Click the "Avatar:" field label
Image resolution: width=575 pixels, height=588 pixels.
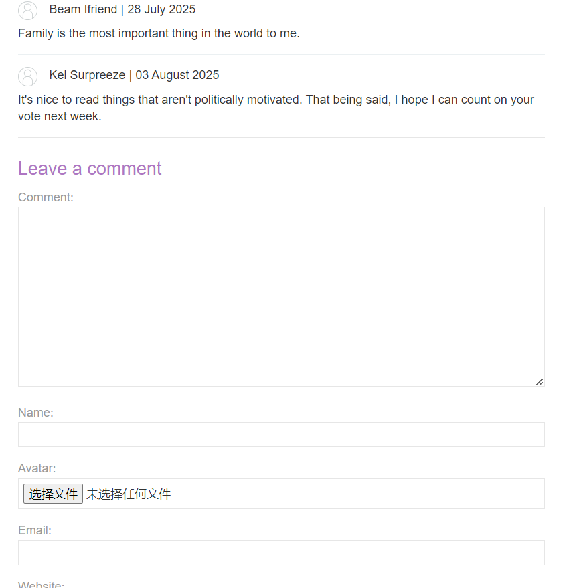pos(37,468)
